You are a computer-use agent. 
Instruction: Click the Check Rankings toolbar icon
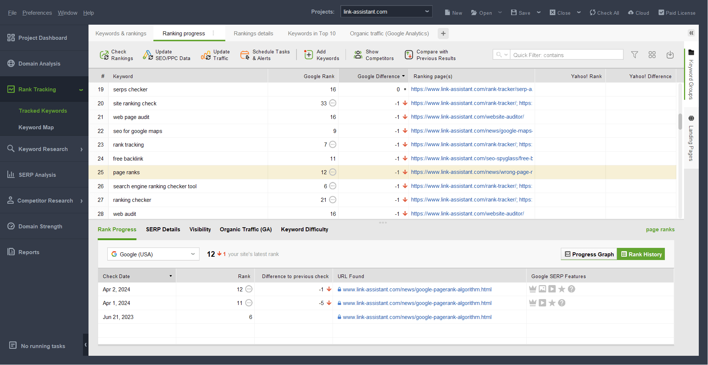[x=104, y=55]
